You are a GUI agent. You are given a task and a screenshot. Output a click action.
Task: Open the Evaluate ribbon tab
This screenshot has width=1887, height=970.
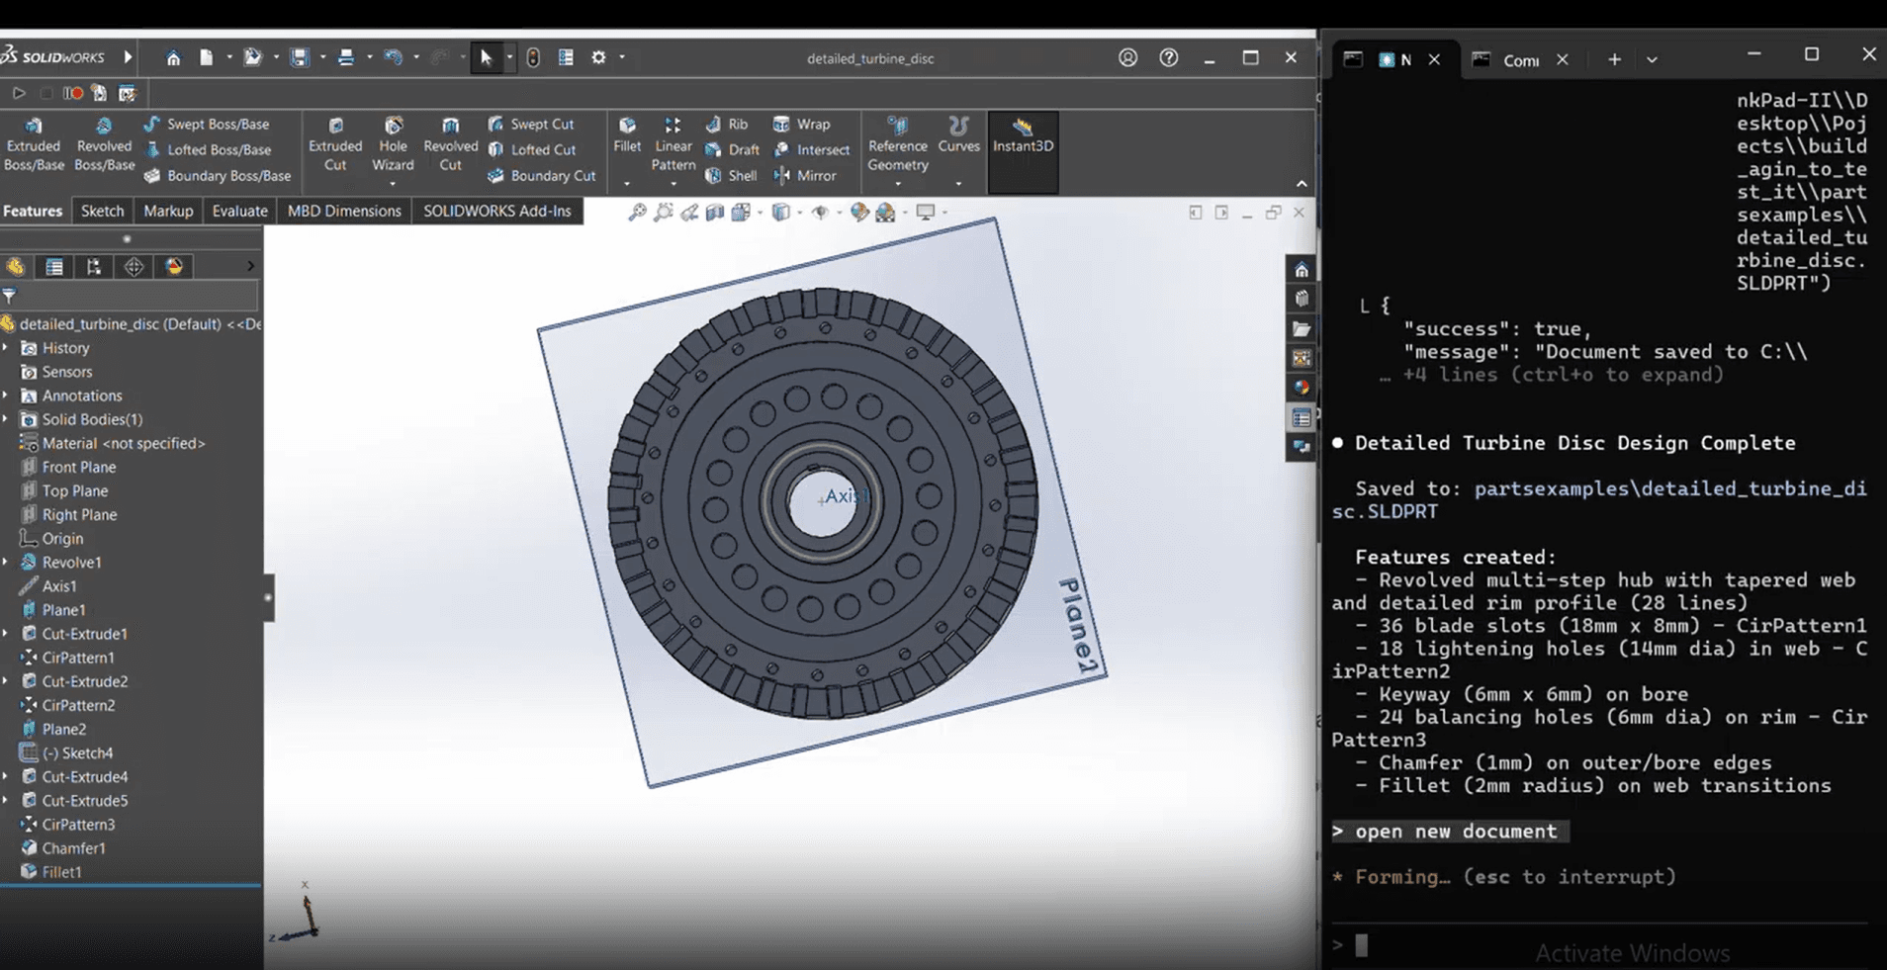(239, 211)
